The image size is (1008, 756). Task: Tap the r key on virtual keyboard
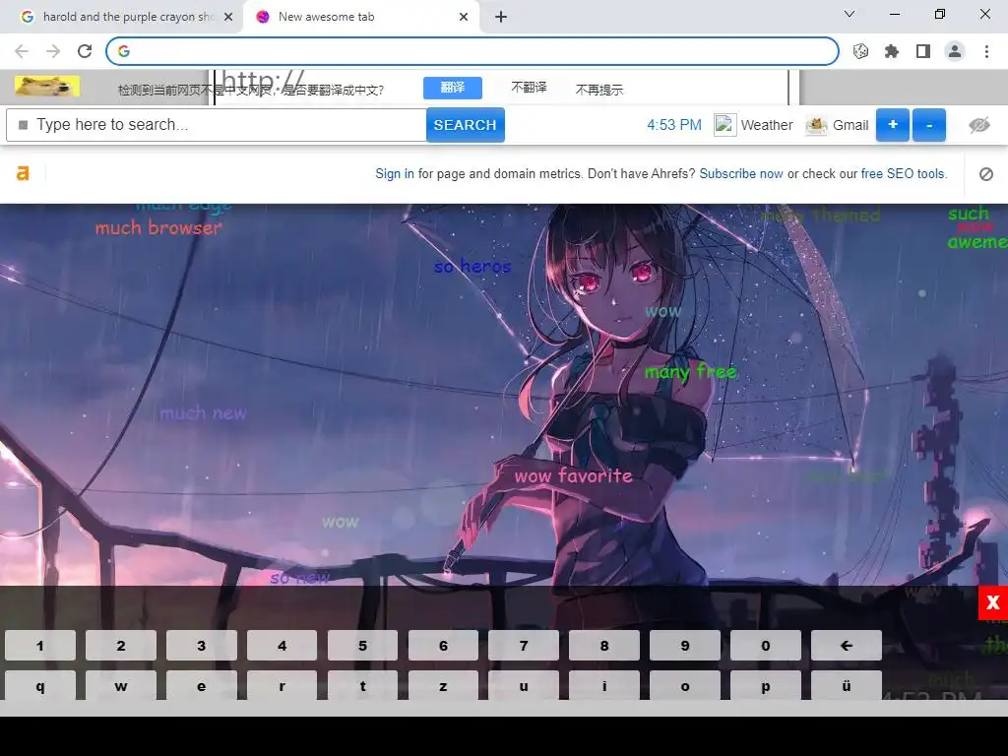tap(283, 685)
